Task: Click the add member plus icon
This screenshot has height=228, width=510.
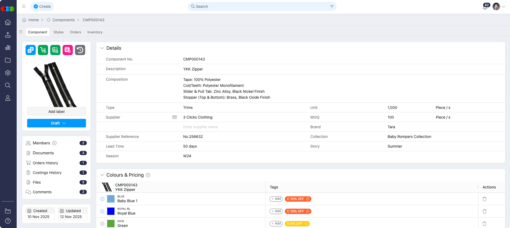Action: tap(54, 143)
